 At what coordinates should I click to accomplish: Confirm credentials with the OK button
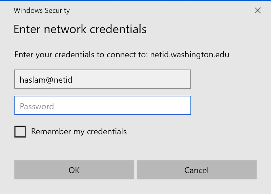tap(74, 170)
